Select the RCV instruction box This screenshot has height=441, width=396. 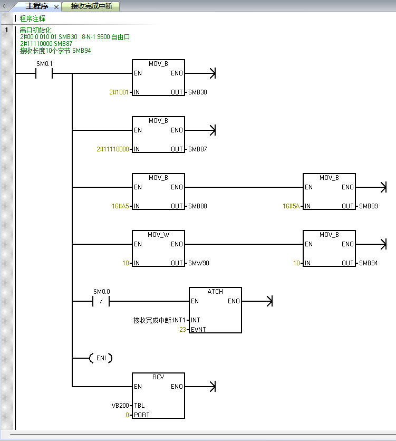tap(158, 395)
